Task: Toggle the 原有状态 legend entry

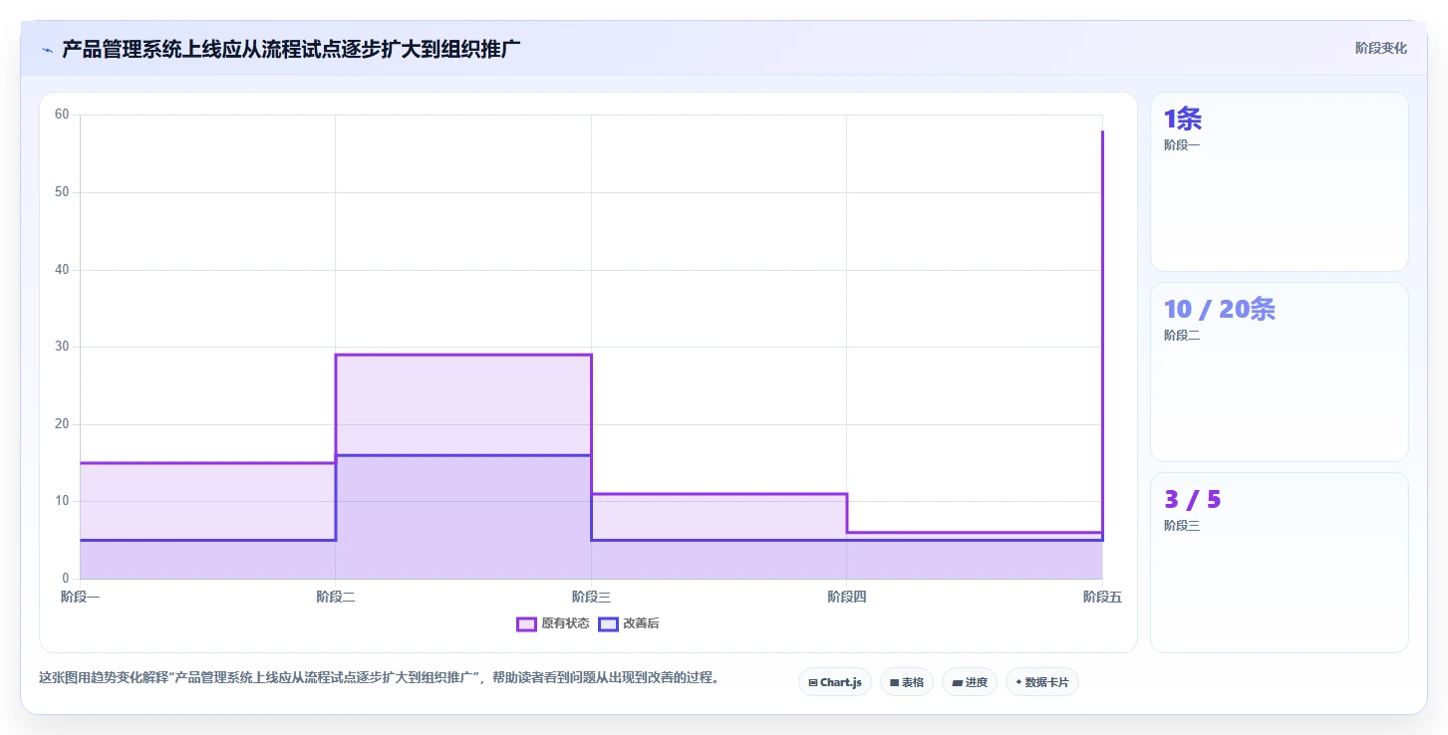Action: pyautogui.click(x=553, y=623)
